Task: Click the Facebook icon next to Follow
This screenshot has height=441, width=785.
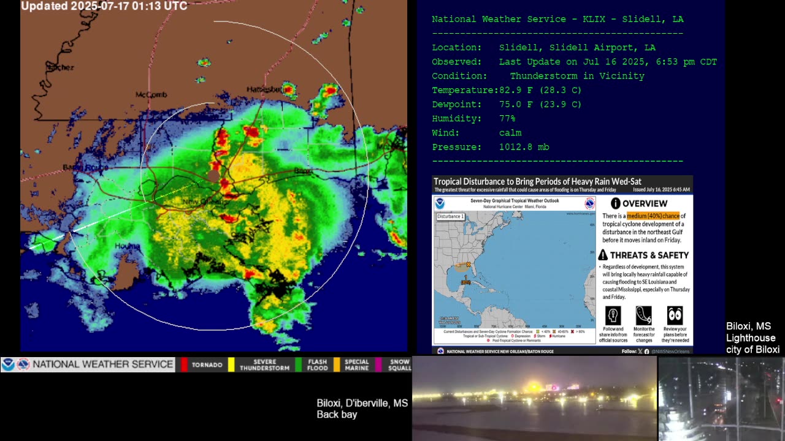Action: tap(646, 352)
